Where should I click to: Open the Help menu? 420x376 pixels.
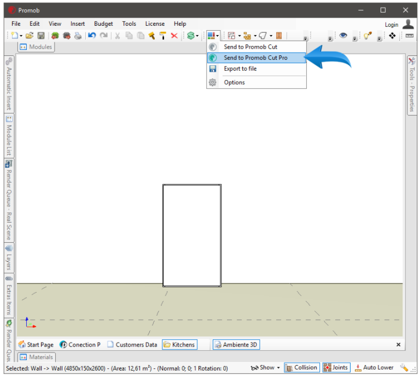pyautogui.click(x=180, y=24)
